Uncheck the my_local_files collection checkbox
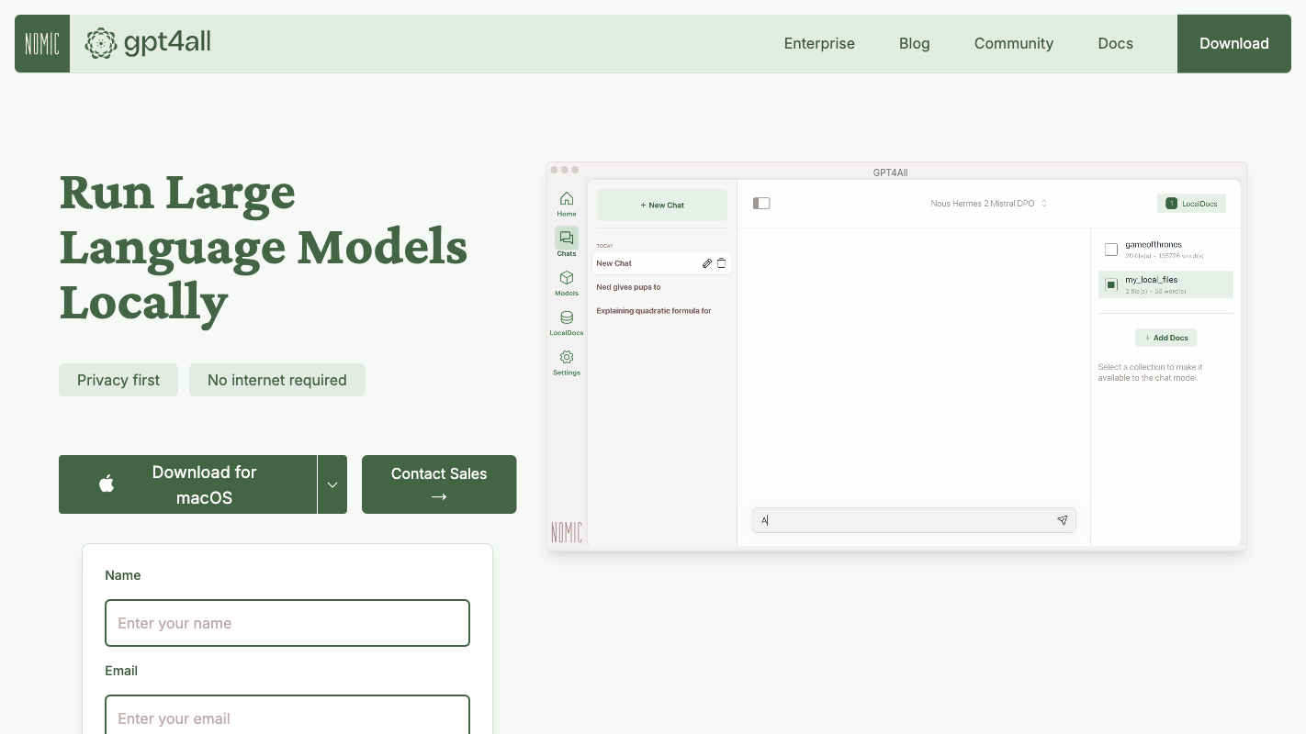The image size is (1306, 734). click(x=1111, y=284)
